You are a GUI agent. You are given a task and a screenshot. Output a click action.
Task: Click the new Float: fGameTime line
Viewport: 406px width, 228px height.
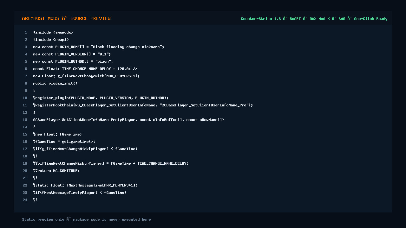[x=57, y=134]
